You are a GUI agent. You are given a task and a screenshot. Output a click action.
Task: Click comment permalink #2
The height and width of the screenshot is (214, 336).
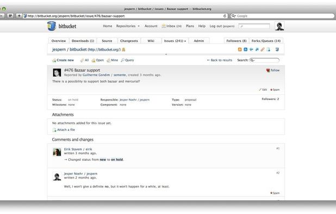click(278, 173)
